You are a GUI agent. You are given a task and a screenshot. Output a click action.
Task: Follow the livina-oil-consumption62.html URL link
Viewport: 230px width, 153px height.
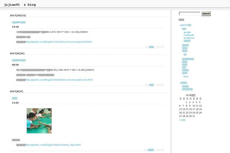59,42
